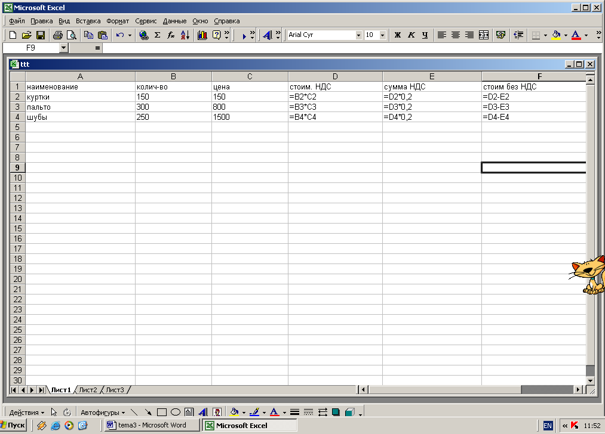Select the Oval drawing tool

pyautogui.click(x=176, y=413)
